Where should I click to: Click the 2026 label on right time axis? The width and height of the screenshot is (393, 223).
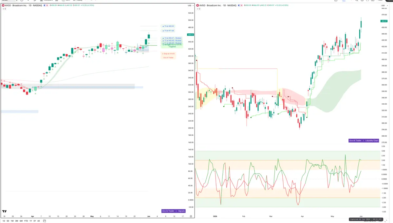click(215, 216)
